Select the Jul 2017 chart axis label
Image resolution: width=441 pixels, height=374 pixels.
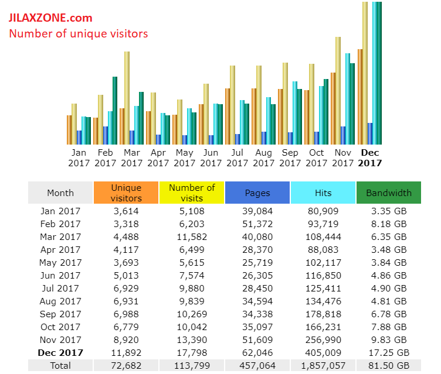click(237, 158)
